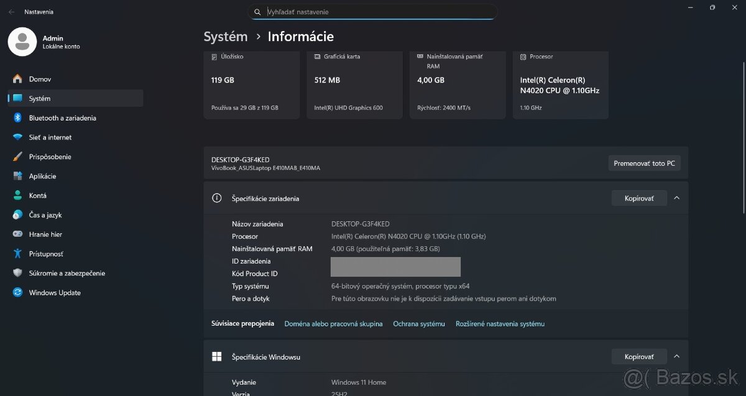Click the Procesor chip icon

click(523, 57)
